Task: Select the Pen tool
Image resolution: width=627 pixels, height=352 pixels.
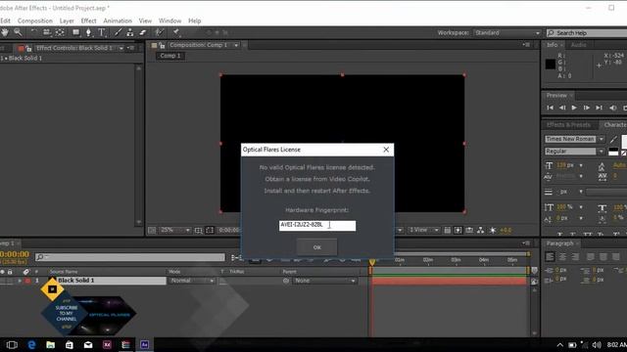Action: point(88,32)
